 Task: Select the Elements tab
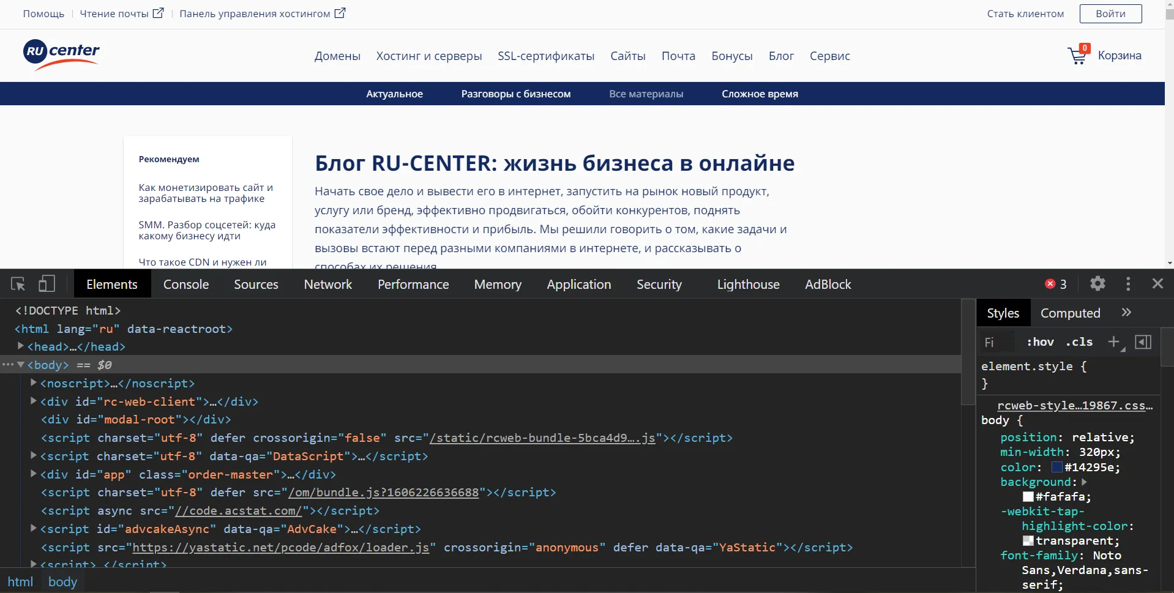point(112,284)
